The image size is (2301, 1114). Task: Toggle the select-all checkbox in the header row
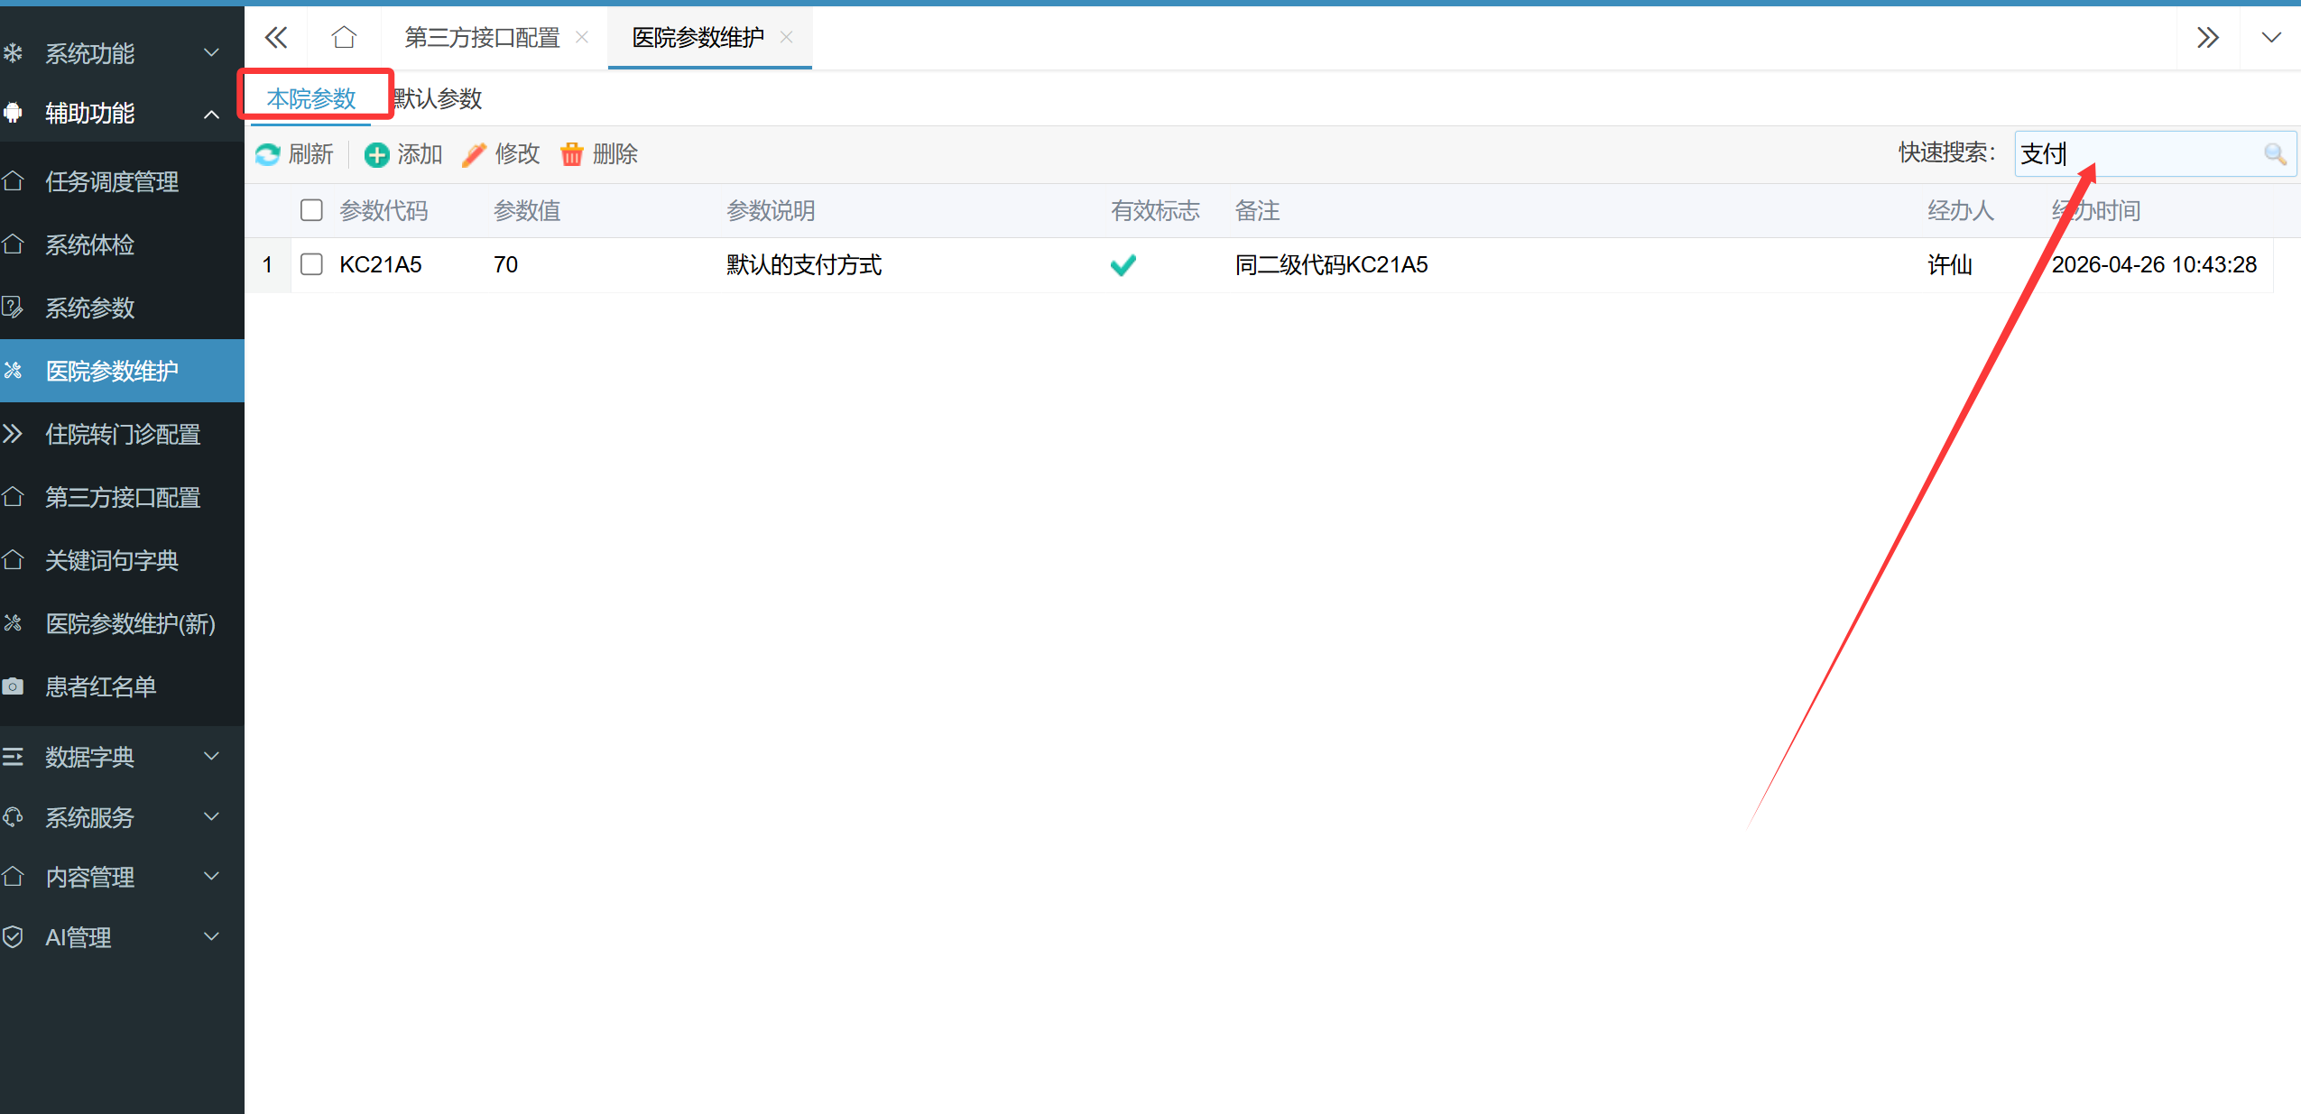click(311, 210)
